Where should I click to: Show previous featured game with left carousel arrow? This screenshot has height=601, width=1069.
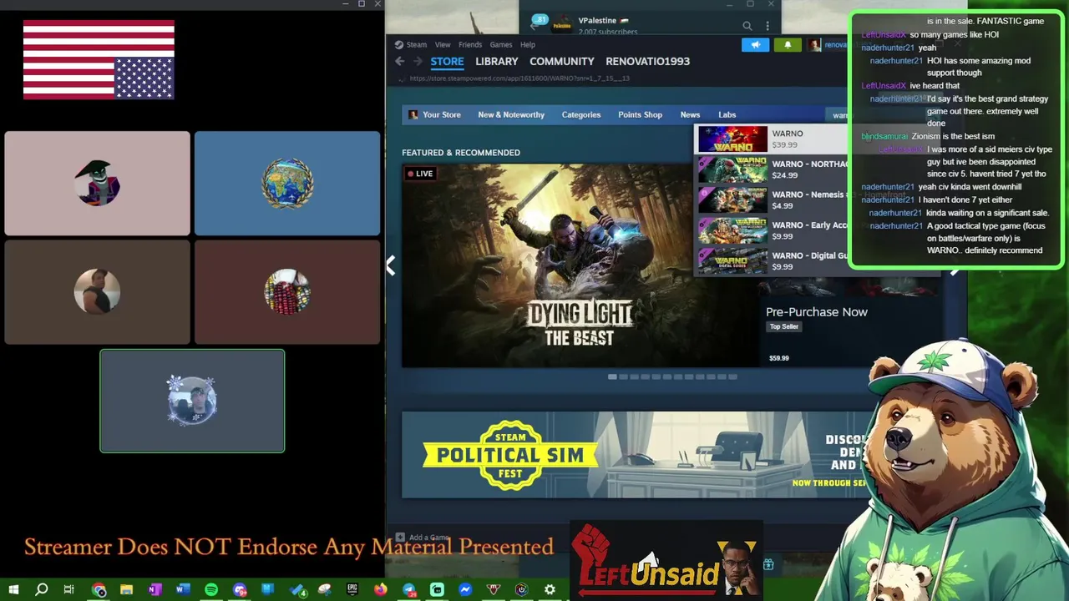click(x=390, y=265)
